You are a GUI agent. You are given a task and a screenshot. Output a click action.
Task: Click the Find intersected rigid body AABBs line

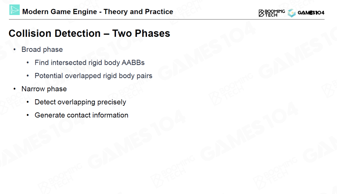coord(90,63)
